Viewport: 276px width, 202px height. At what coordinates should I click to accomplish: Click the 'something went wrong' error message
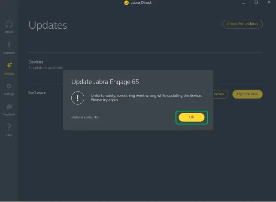point(146,98)
